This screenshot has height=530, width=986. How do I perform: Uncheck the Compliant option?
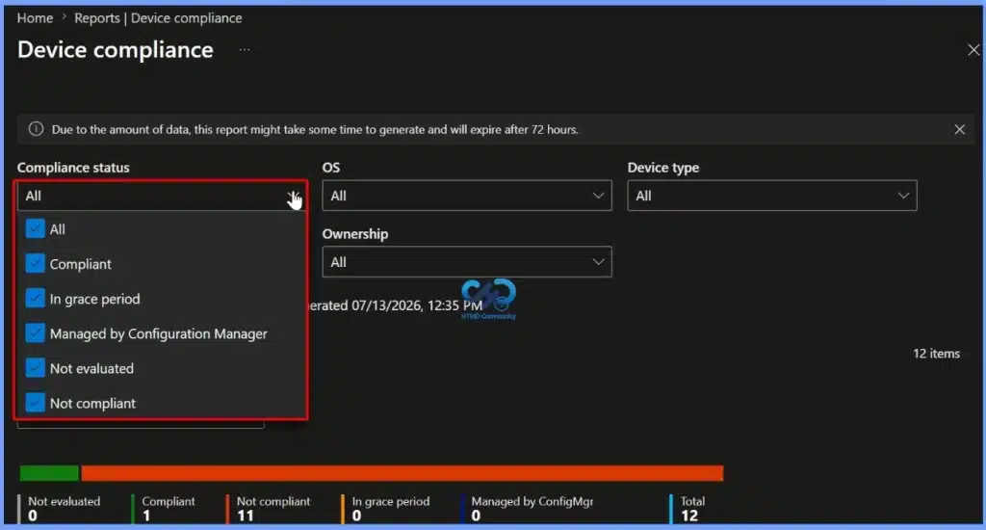pos(36,263)
